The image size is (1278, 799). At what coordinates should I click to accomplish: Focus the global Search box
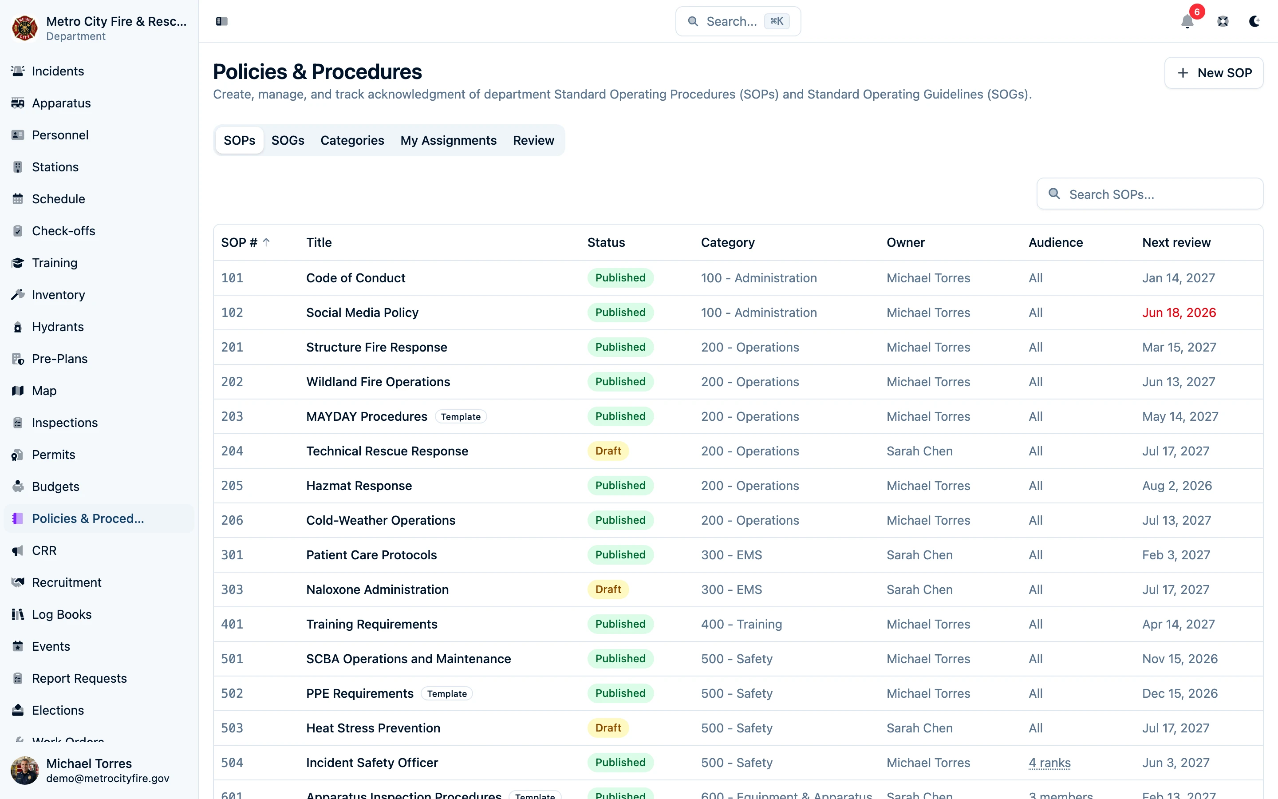pos(738,21)
